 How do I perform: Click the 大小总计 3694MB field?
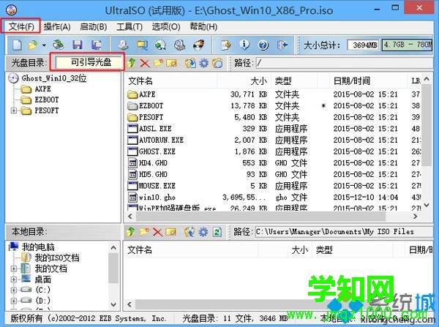(x=363, y=45)
